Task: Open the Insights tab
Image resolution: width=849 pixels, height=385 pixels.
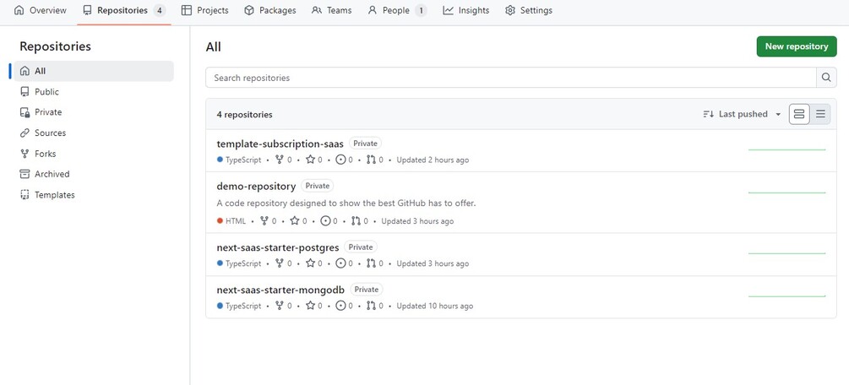Action: click(465, 10)
